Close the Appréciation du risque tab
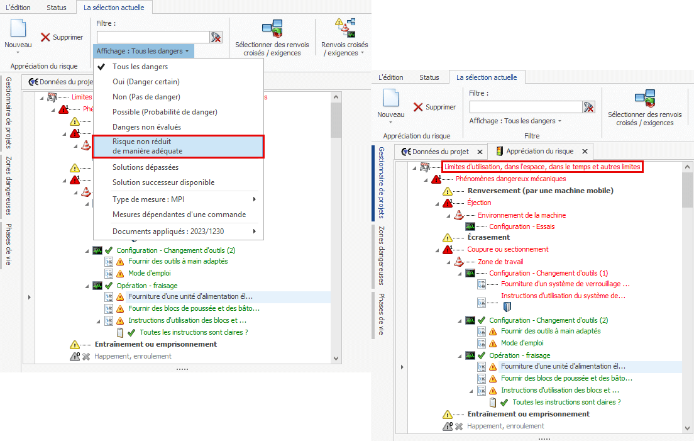 coord(585,152)
